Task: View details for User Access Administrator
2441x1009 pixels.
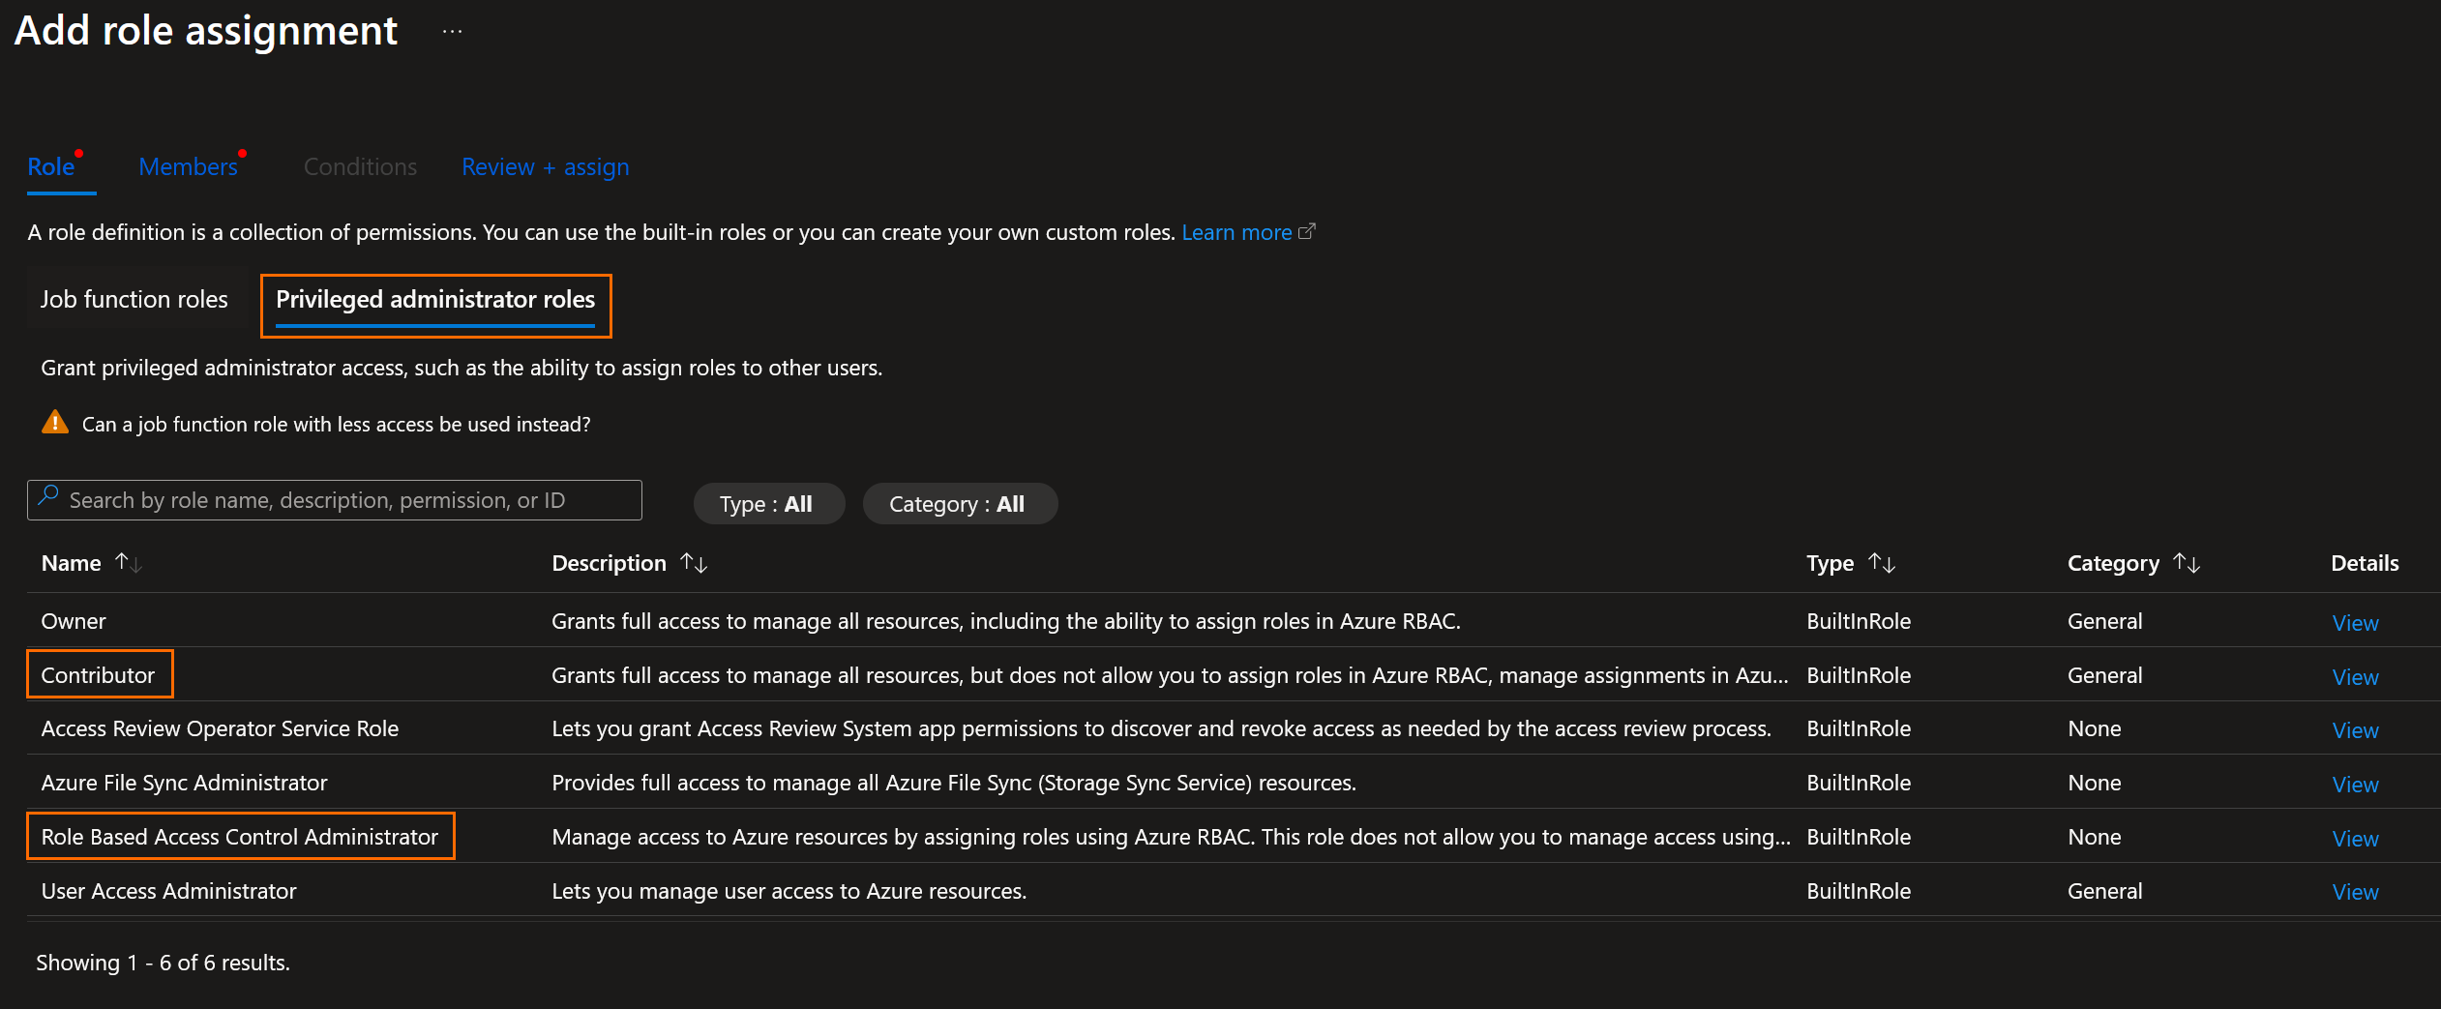Action: [x=2355, y=892]
